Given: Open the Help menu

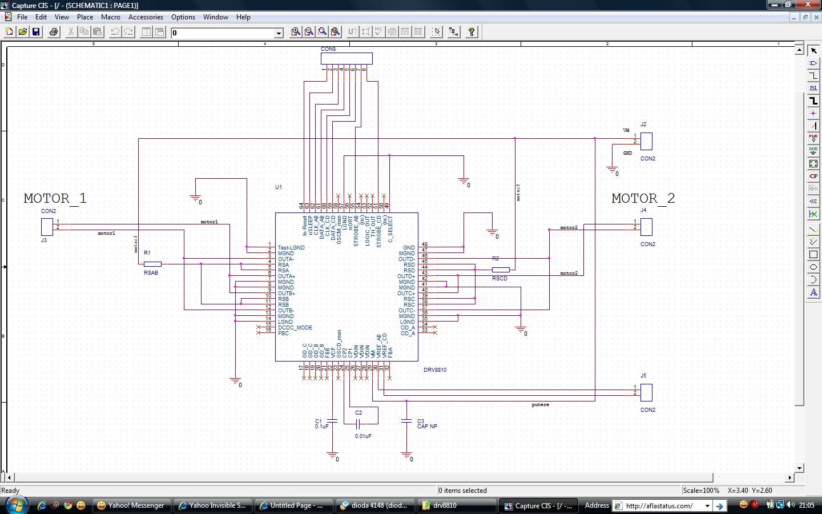Looking at the screenshot, I should pyautogui.click(x=243, y=17).
